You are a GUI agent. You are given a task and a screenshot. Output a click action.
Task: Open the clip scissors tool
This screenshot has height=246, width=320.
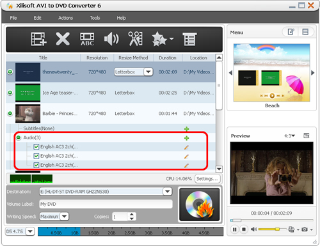click(135, 39)
